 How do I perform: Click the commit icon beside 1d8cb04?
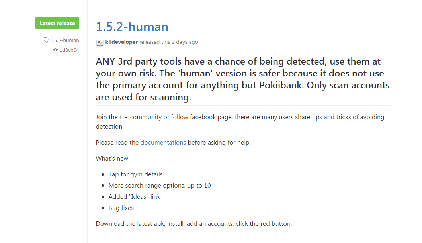click(55, 50)
